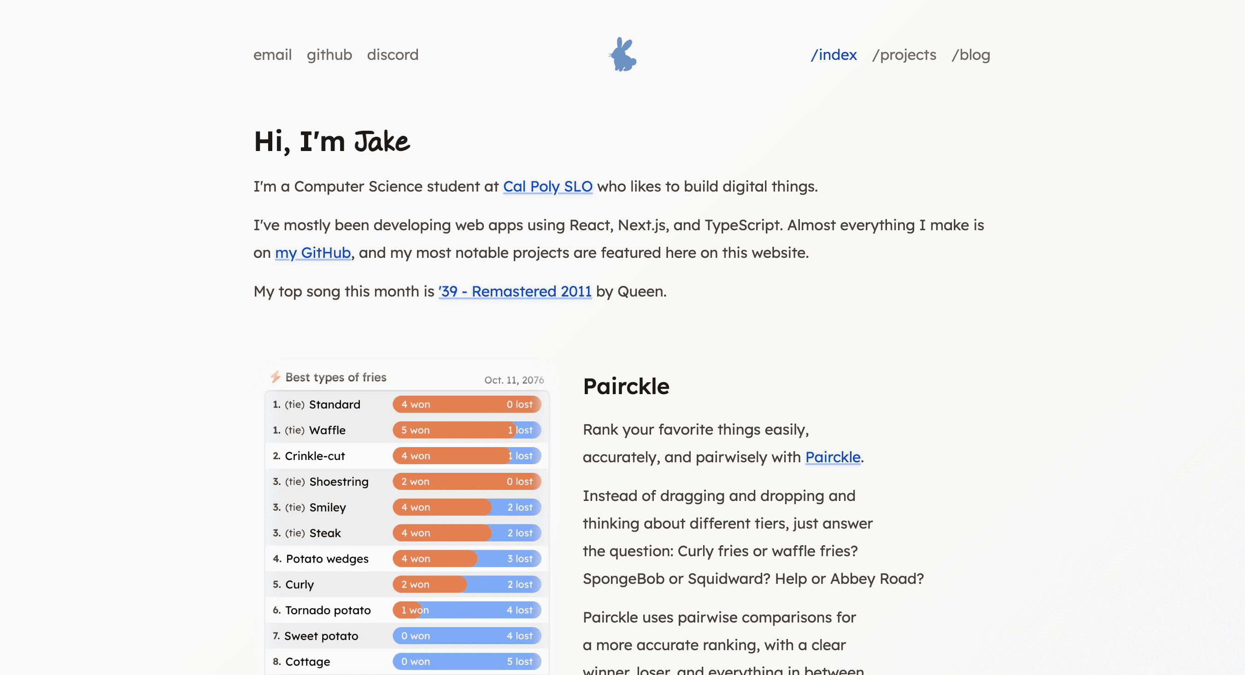Screen dimensions: 1245x675
Task: Click the Pairckle hyperlink
Action: (x=832, y=457)
